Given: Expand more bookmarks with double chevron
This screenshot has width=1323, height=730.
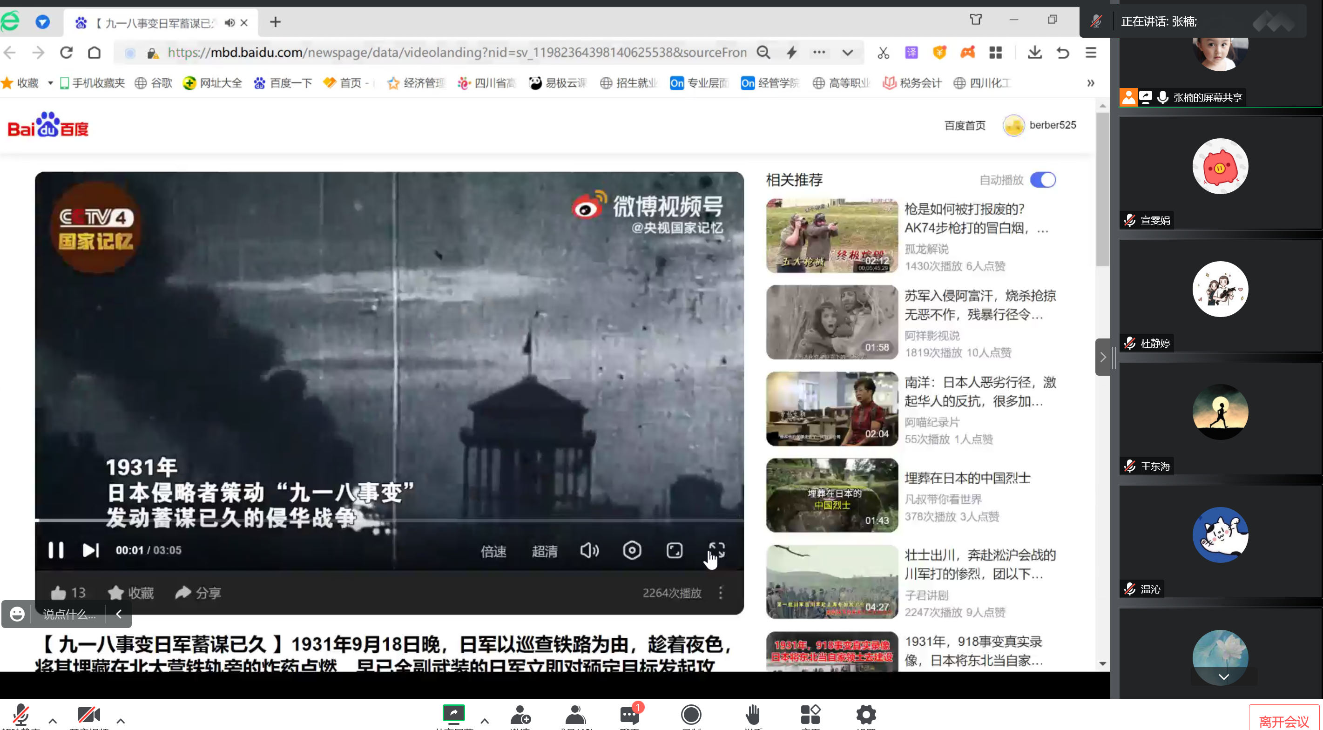Looking at the screenshot, I should click(x=1090, y=83).
